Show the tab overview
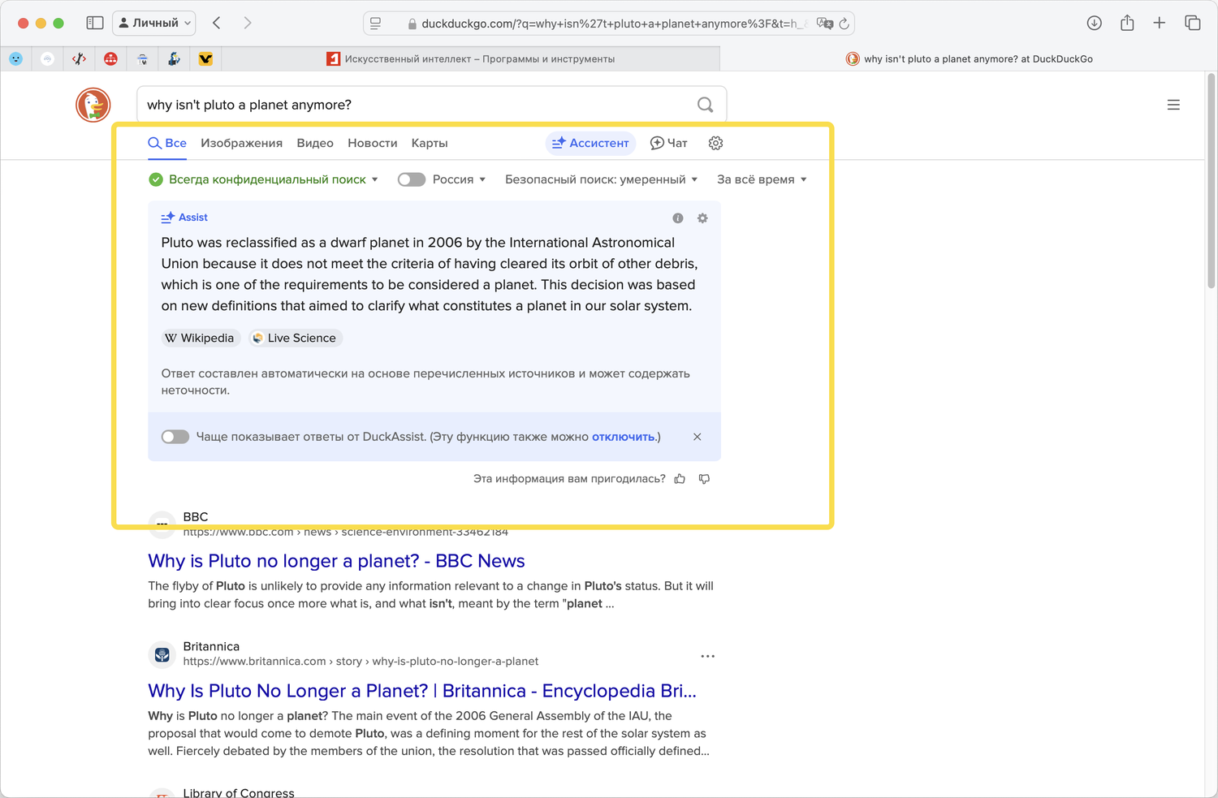1218x798 pixels. pyautogui.click(x=1193, y=23)
